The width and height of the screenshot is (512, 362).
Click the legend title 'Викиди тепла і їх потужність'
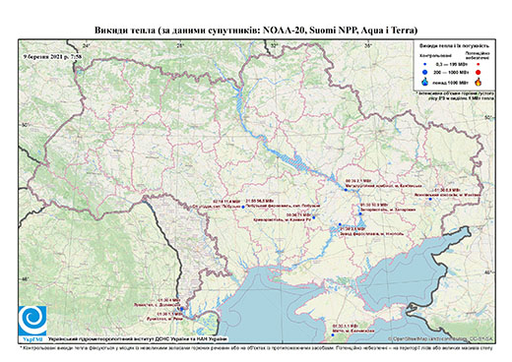tap(454, 45)
